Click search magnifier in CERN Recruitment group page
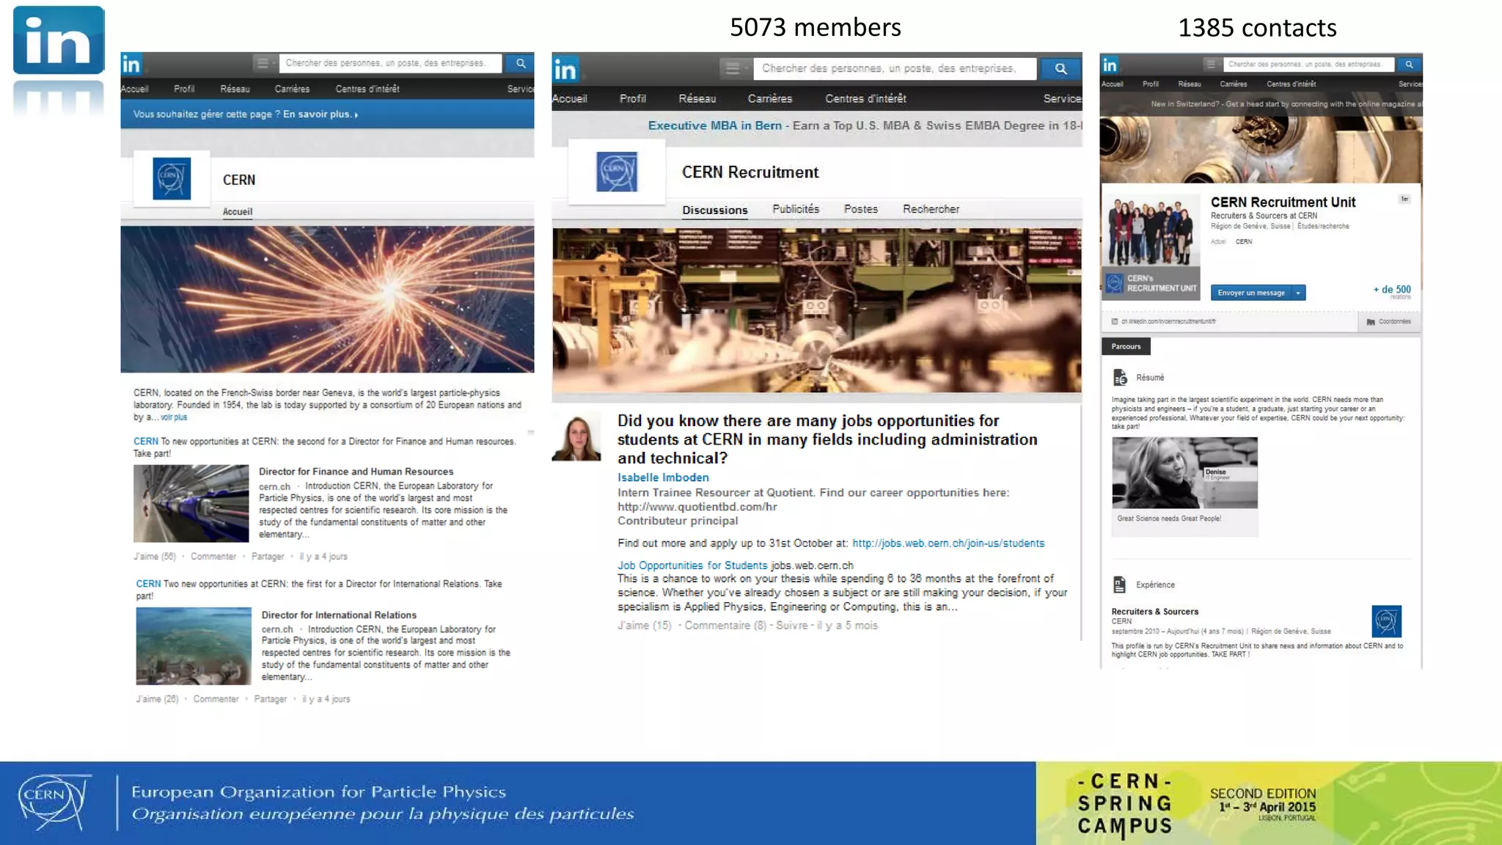1502x845 pixels. [x=1060, y=69]
